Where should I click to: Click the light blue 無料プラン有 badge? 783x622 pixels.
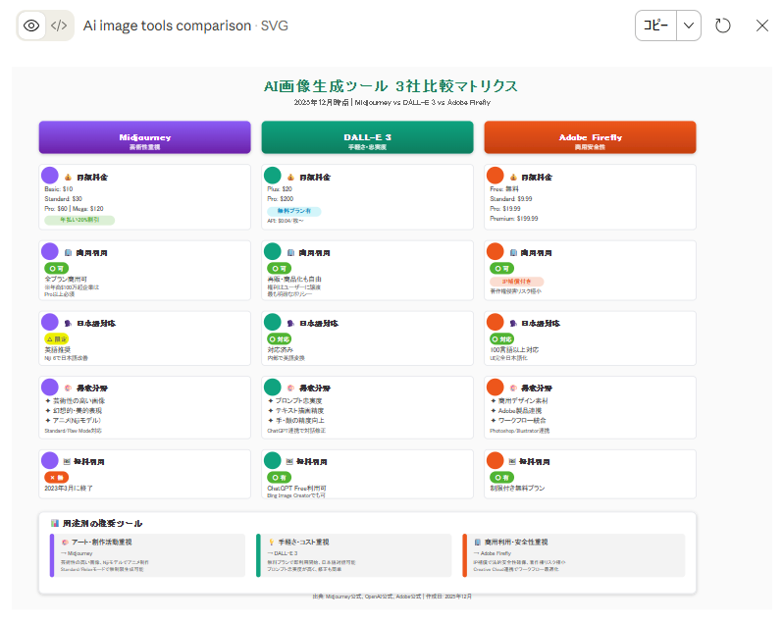point(294,211)
